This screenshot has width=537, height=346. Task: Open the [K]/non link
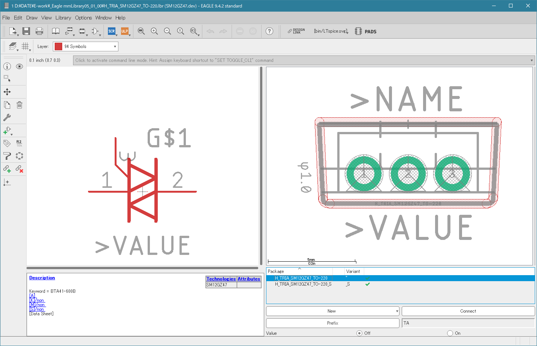coord(37,300)
